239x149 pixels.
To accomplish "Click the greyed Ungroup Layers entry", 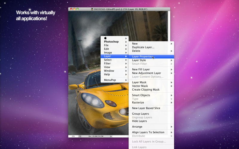I will tap(151, 117).
